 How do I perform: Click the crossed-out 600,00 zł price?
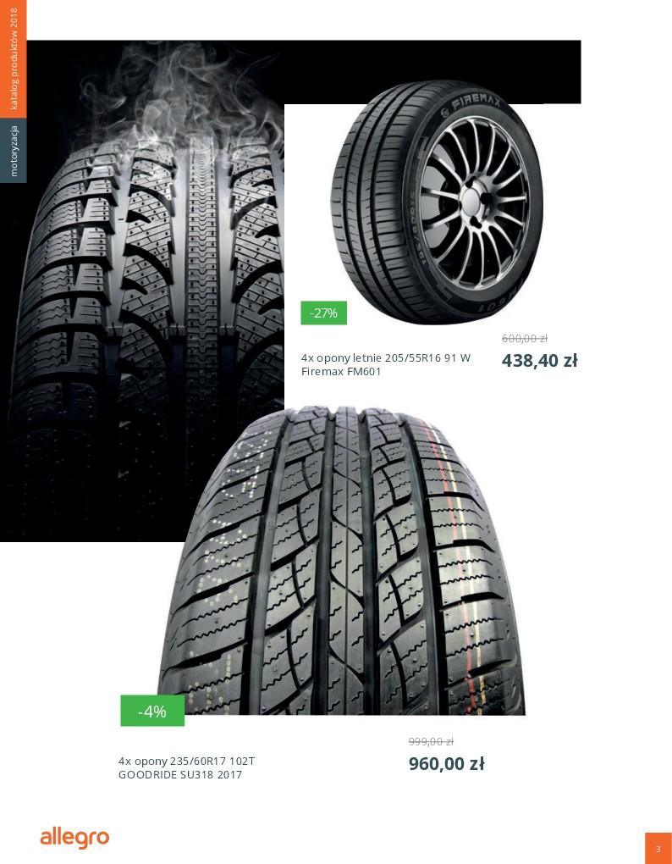pyautogui.click(x=524, y=338)
